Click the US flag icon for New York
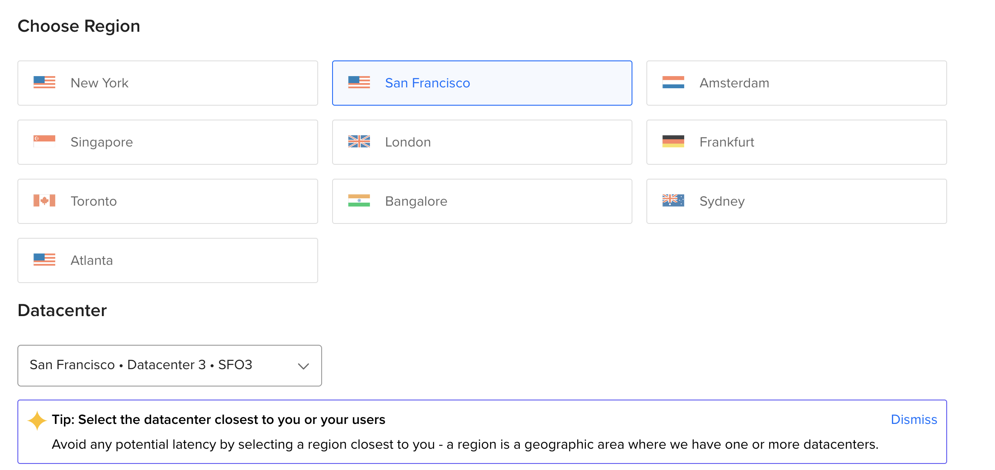Screen dimensions: 995x470 [x=44, y=83]
